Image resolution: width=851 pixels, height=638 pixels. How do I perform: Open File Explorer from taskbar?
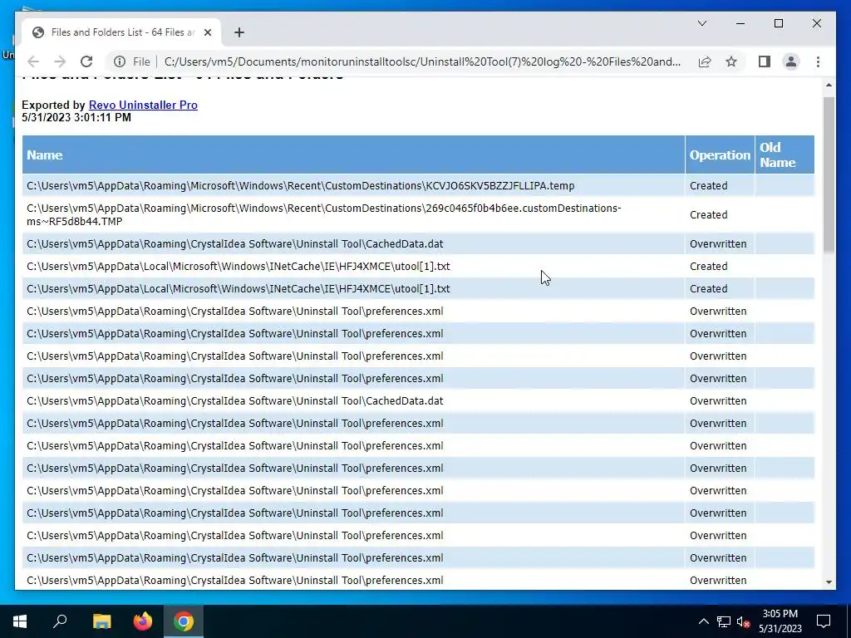click(101, 621)
